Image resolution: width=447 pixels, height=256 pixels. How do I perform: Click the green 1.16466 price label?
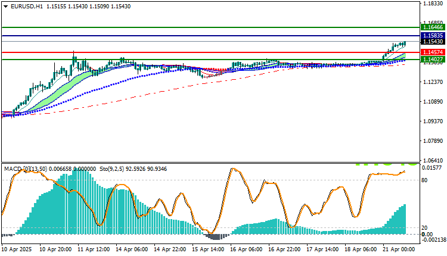click(x=433, y=27)
